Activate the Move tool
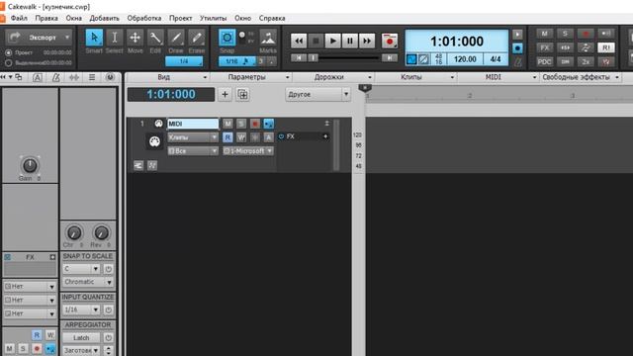Screen dimensions: 633x356 click(135, 38)
